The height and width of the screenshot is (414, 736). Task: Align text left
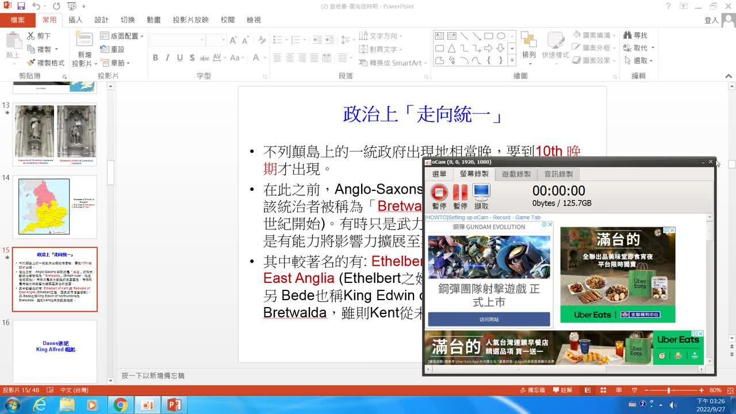277,58
